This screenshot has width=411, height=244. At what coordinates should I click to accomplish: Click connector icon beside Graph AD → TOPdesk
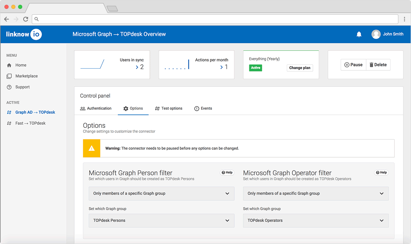[x=9, y=112]
